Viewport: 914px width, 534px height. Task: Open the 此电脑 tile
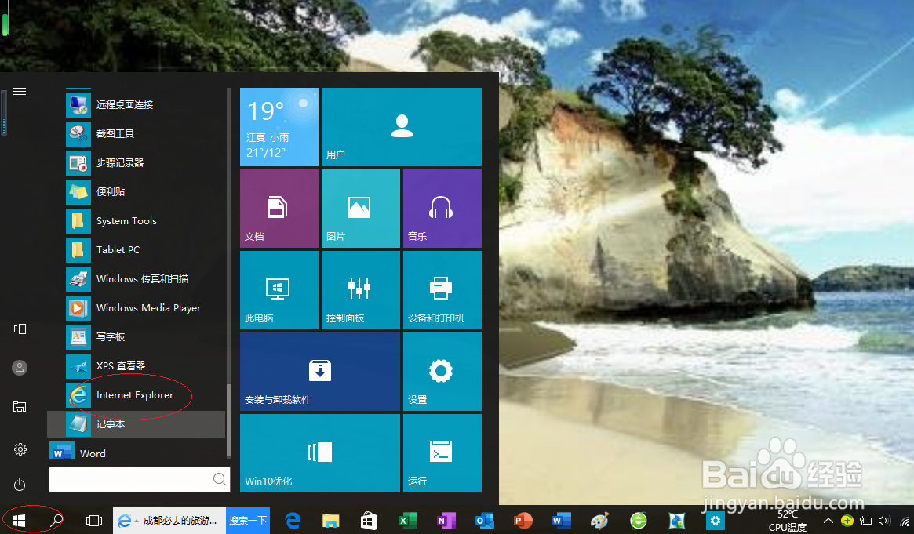(279, 290)
